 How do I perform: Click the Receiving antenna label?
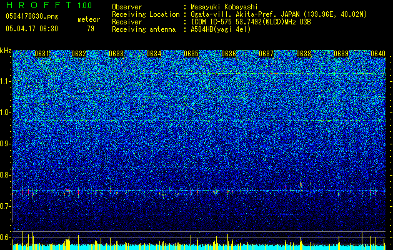click(x=144, y=29)
